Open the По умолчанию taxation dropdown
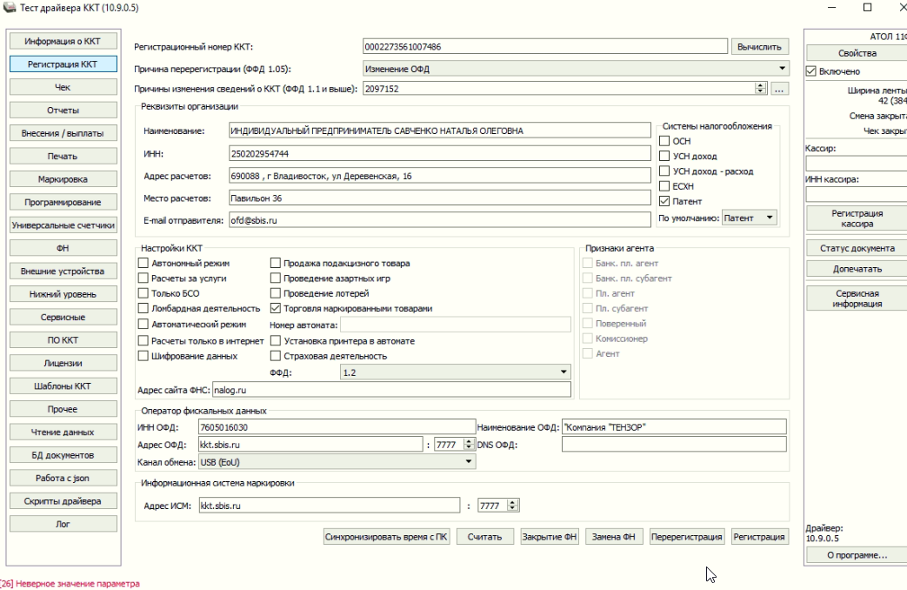This screenshot has height=590, width=907. pos(749,218)
